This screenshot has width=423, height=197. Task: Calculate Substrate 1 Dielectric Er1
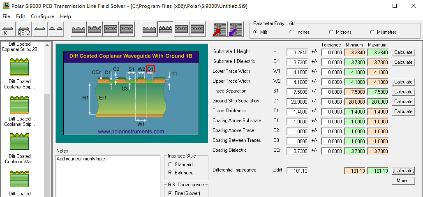coord(403,62)
